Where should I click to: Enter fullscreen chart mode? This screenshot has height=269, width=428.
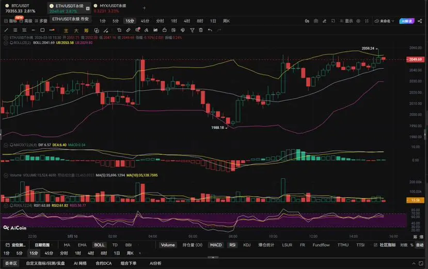[367, 21]
